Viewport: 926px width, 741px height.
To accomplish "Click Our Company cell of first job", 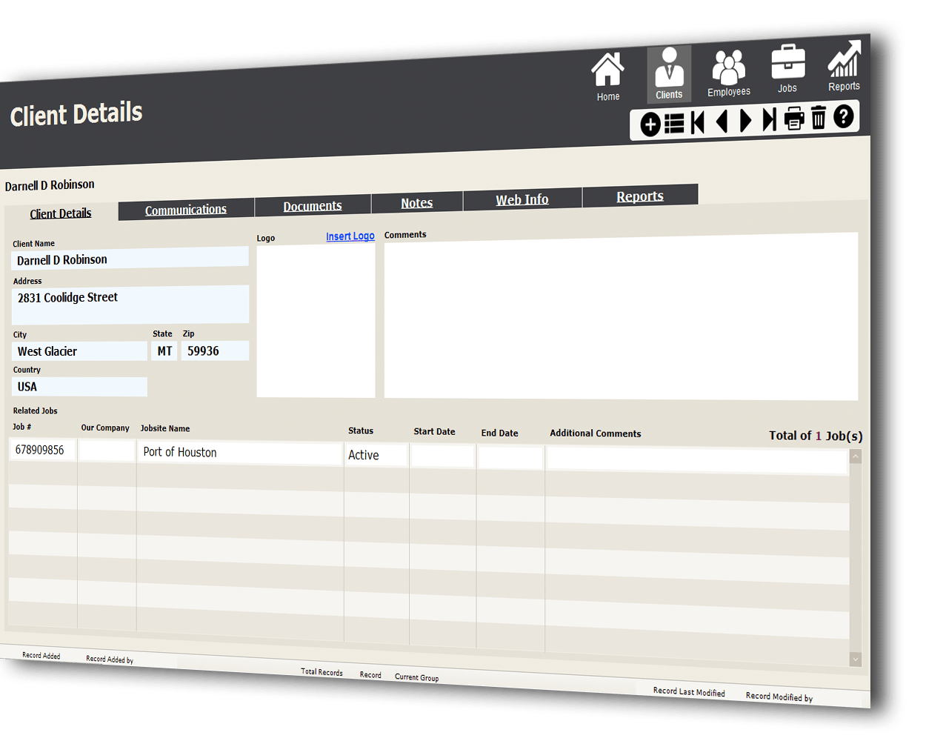I will tap(107, 451).
